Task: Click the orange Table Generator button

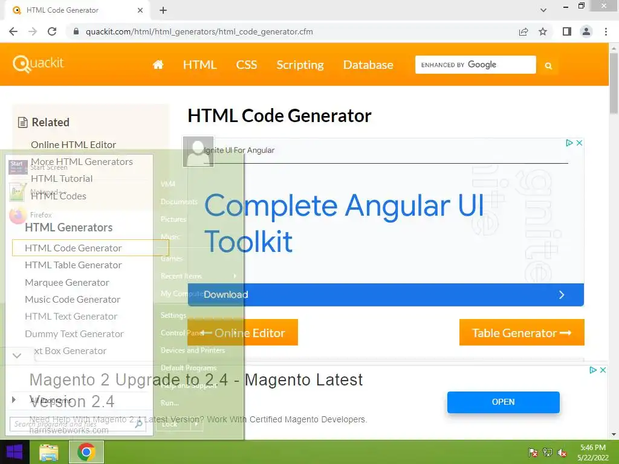Action: pos(522,333)
